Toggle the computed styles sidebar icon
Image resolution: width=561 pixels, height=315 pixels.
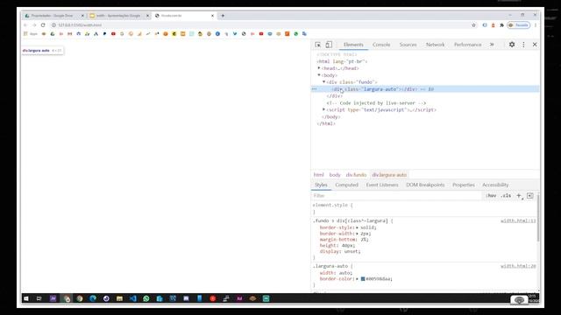[x=529, y=196]
